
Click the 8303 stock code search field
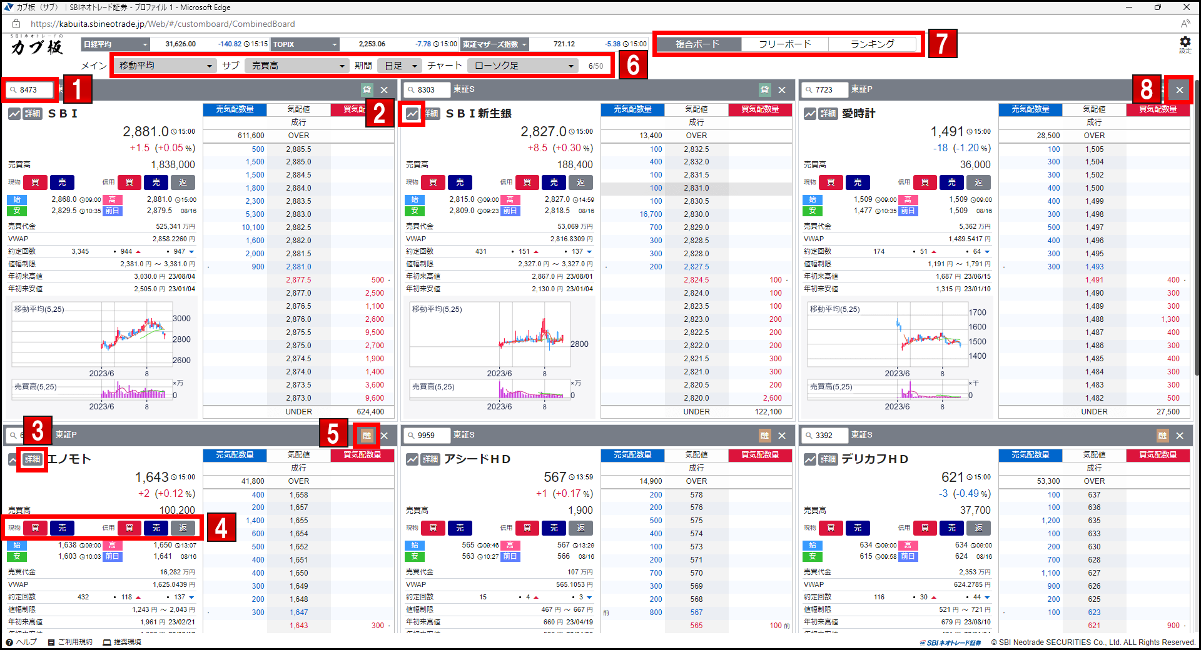pyautogui.click(x=428, y=90)
